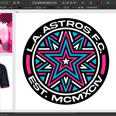This screenshot has width=116, height=116.
Task: Click the Move to Back arrange icon
Action: [x=15, y=3]
